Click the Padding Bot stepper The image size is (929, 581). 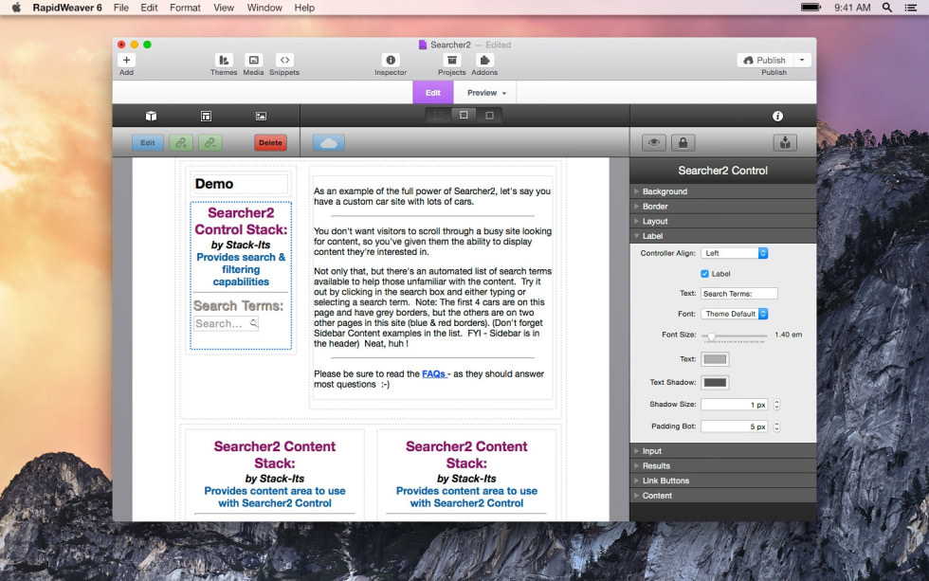pyautogui.click(x=776, y=427)
